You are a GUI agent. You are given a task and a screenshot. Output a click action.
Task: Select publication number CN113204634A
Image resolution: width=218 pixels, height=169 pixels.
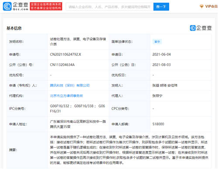(62, 65)
